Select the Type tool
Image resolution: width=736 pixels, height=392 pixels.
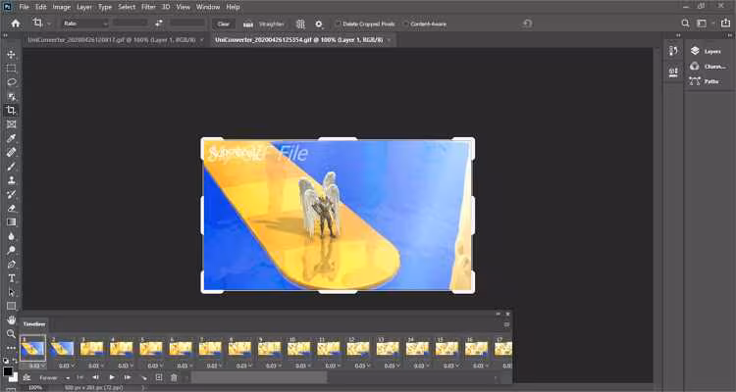click(11, 278)
